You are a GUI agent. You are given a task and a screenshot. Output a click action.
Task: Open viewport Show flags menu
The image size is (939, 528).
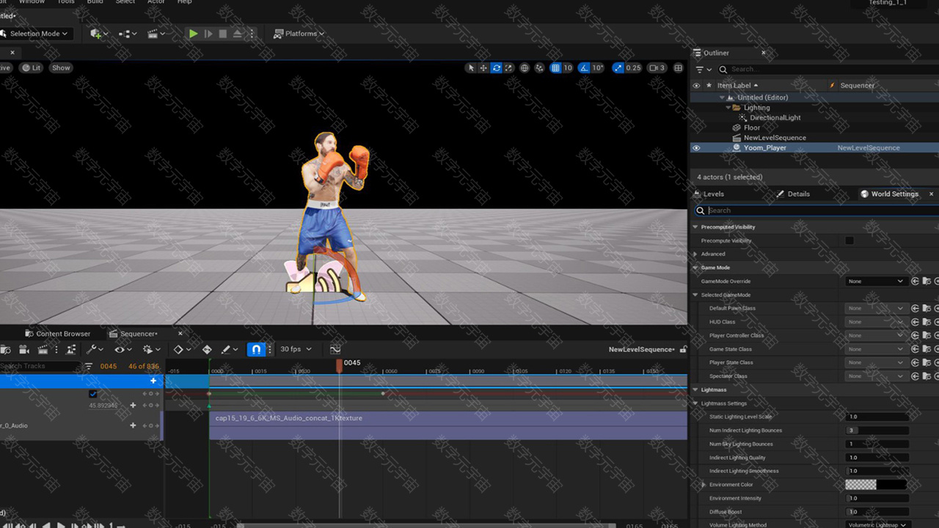[61, 67]
